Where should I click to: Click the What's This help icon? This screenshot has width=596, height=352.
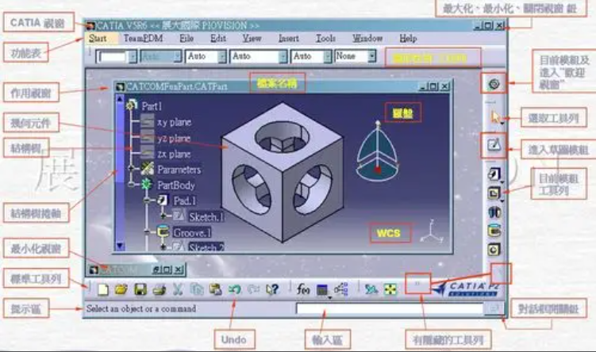click(x=272, y=289)
